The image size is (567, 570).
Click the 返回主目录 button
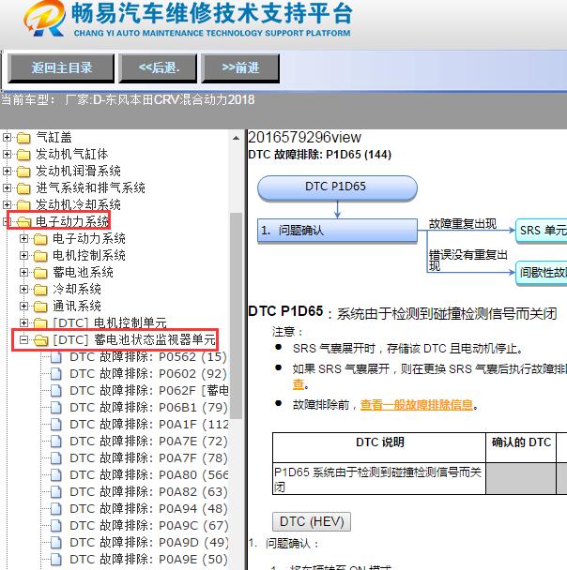(x=61, y=68)
